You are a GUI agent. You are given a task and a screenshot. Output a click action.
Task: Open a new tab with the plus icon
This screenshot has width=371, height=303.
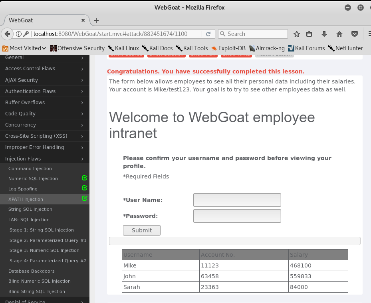96,20
